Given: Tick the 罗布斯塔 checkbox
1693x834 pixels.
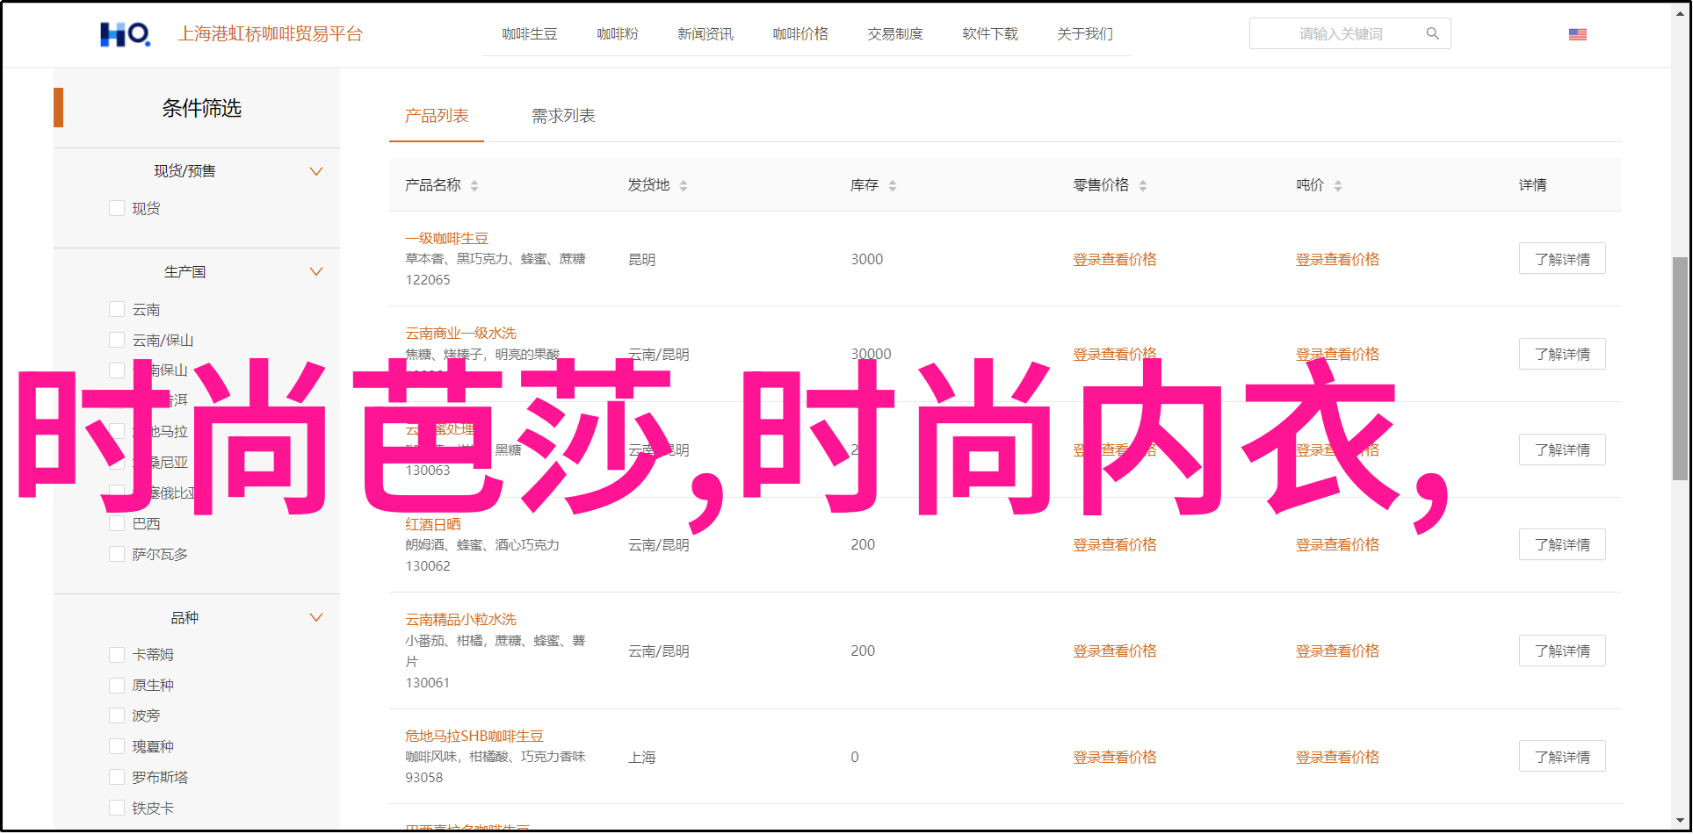Looking at the screenshot, I should (117, 777).
